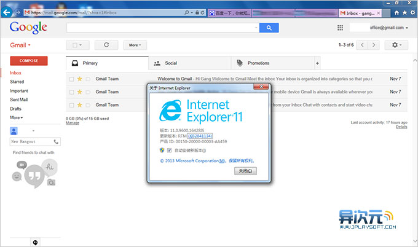Click the browser URL address field
Screen dimensions: 418x247
(104, 12)
